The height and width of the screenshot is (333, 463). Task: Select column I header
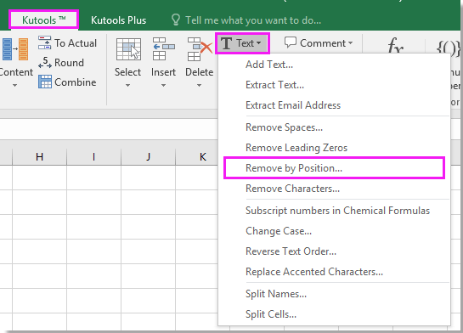click(x=94, y=156)
